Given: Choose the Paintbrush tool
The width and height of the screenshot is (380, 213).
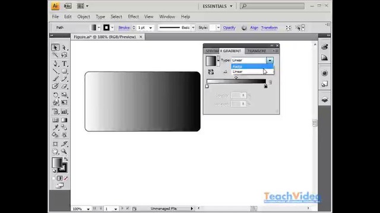Looking at the screenshot, I should click(55, 79).
